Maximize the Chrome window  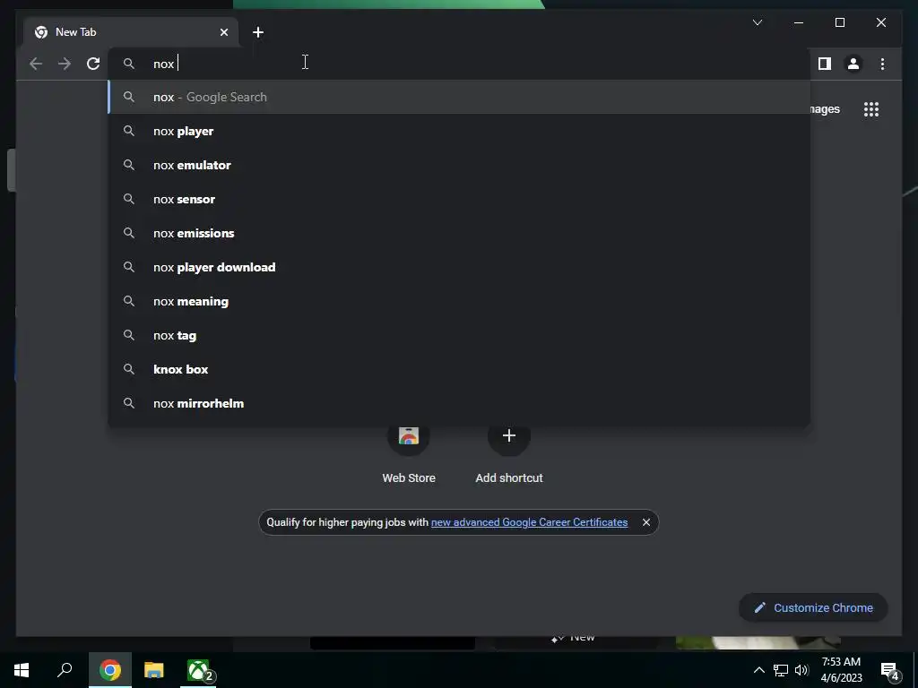[839, 22]
